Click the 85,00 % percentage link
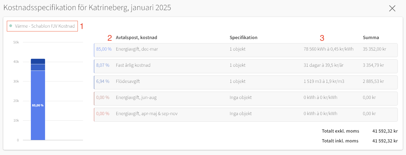Screen dimensions: 406x155 [x=104, y=49]
